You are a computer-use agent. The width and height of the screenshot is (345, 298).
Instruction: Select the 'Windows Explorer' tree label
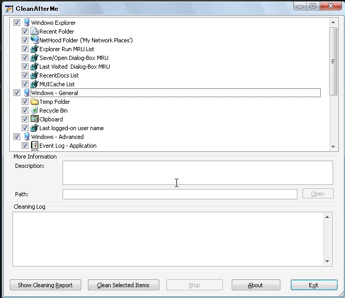53,23
